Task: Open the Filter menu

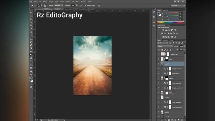Action: pos(68,2)
